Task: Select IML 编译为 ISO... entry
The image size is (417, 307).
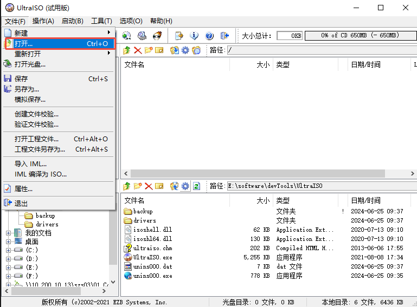Action: pyautogui.click(x=59, y=174)
